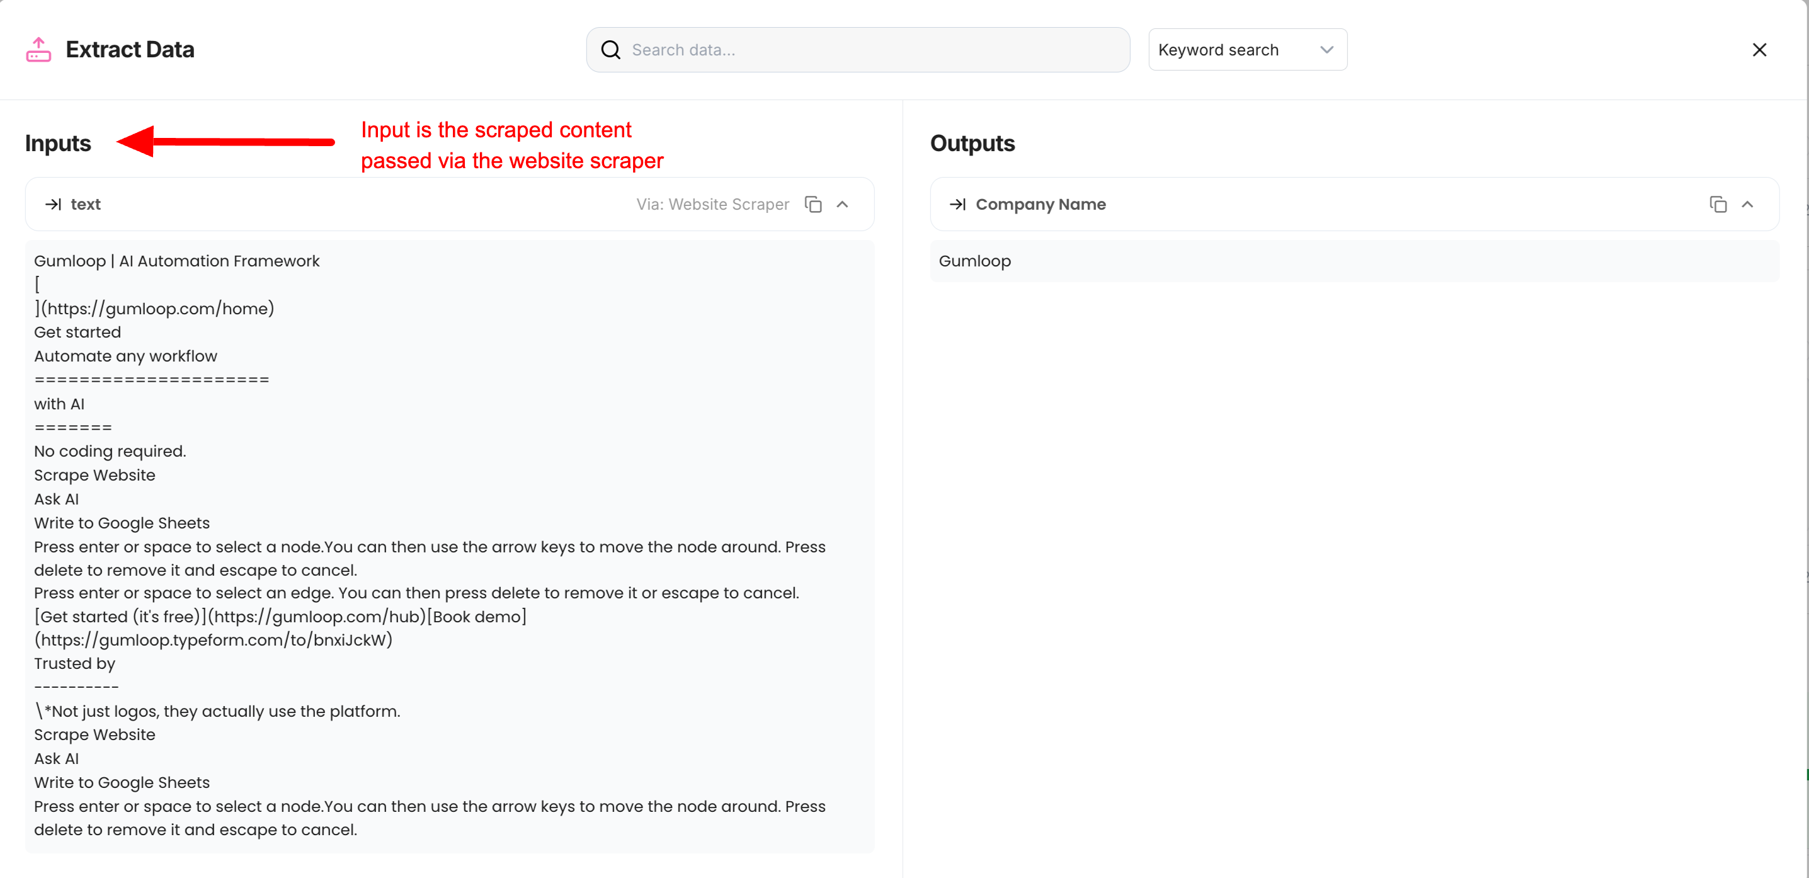Click the arrow icon beside text
Image resolution: width=1809 pixels, height=878 pixels.
pos(54,205)
